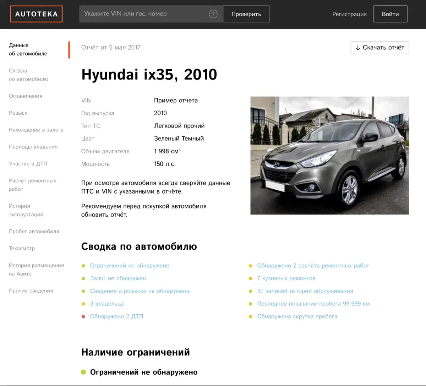Go to Техосмотр sidebar item

click(x=22, y=248)
